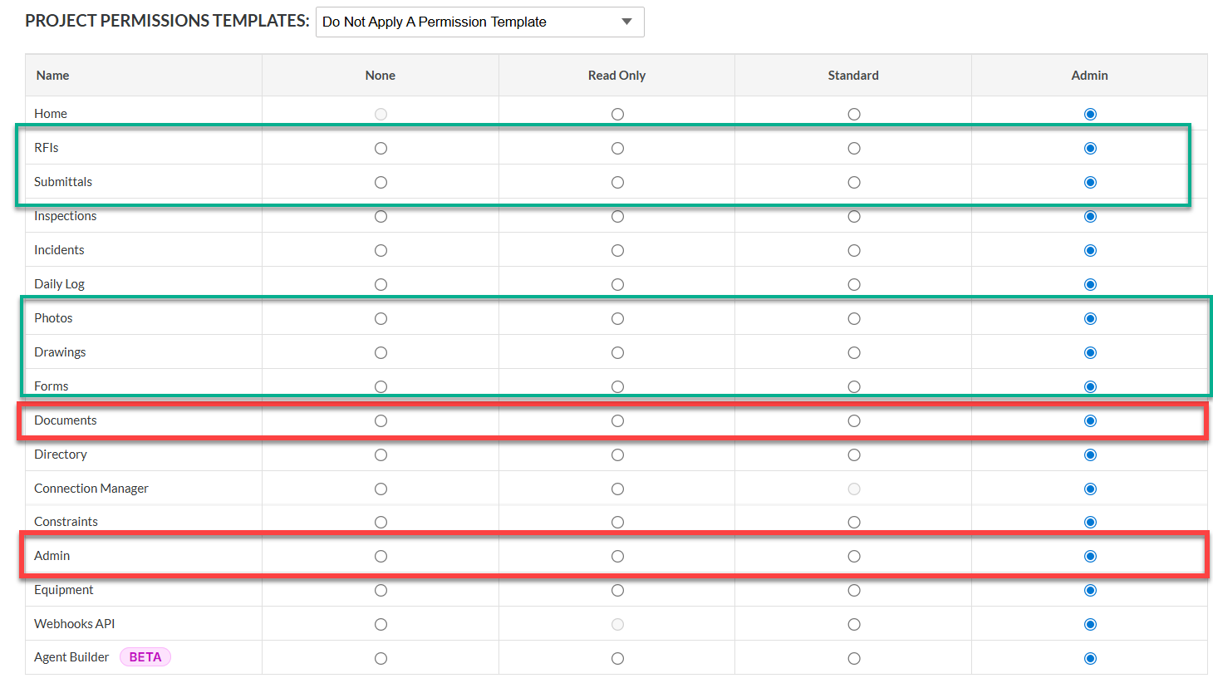Set Photos permission to Read Only

[x=617, y=319]
